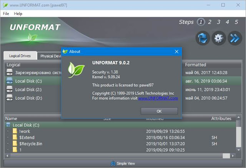Select step 3 in Steps indicator
The height and width of the screenshot is (168, 246).
pyautogui.click(x=219, y=22)
